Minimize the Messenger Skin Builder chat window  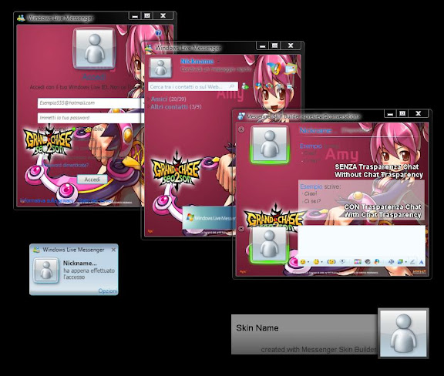pyautogui.click(x=390, y=114)
